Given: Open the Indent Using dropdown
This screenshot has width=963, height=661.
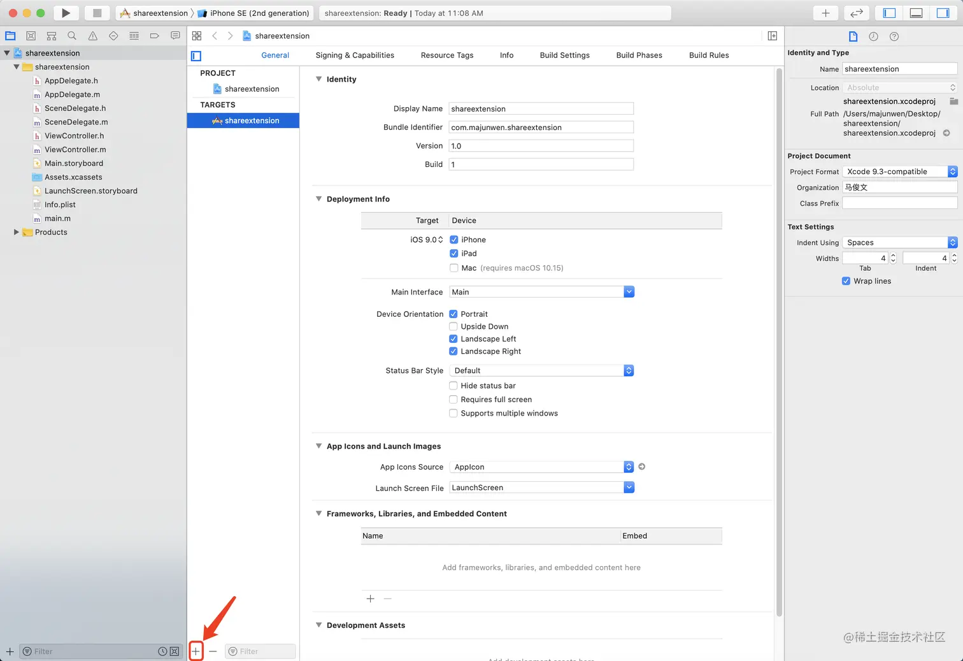Looking at the screenshot, I should (900, 242).
